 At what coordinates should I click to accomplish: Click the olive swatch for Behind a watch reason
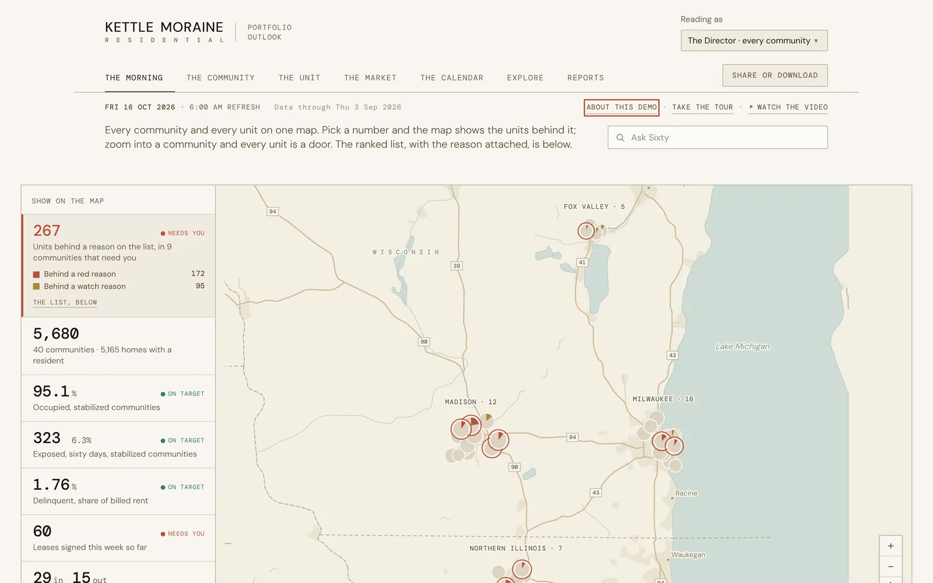pyautogui.click(x=36, y=286)
